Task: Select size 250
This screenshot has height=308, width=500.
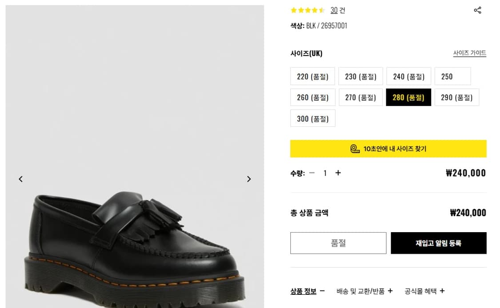Action: (452, 76)
